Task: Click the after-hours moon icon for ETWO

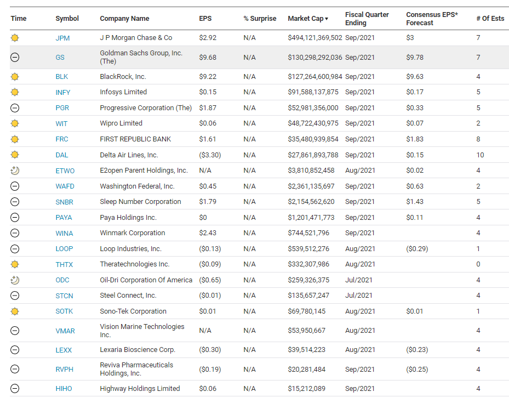Action: (15, 171)
